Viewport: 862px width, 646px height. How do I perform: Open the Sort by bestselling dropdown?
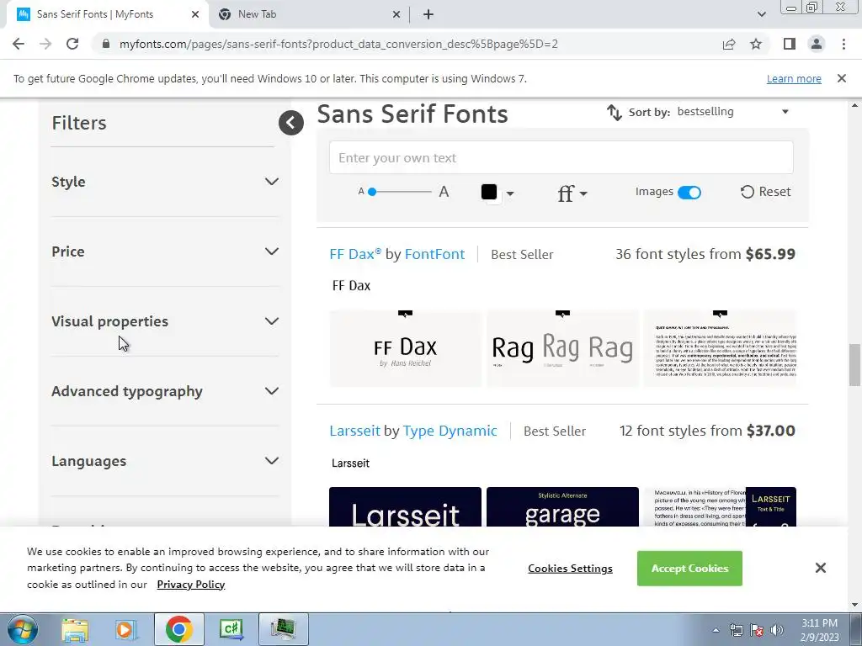tap(733, 112)
